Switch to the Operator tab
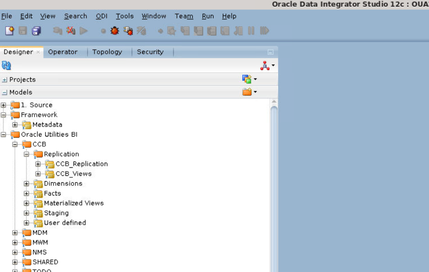The height and width of the screenshot is (272, 429). [63, 52]
